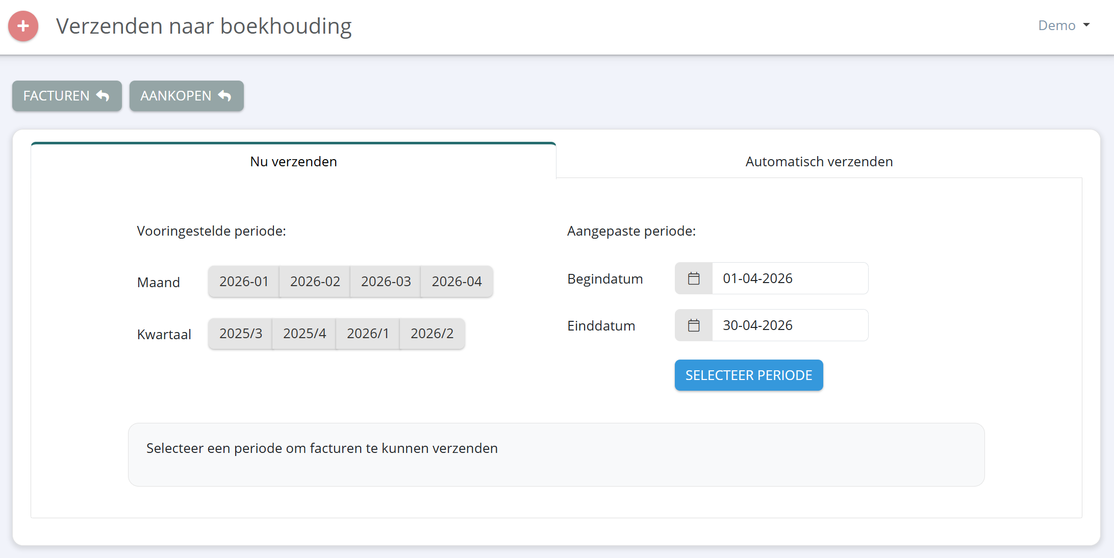Viewport: 1114px width, 558px height.
Task: Choose month 2026-04 preset
Action: (x=457, y=282)
